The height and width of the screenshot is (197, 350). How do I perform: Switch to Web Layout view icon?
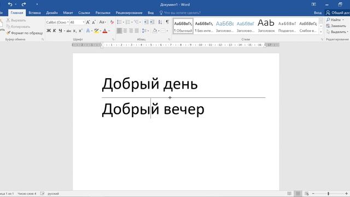coord(307,193)
